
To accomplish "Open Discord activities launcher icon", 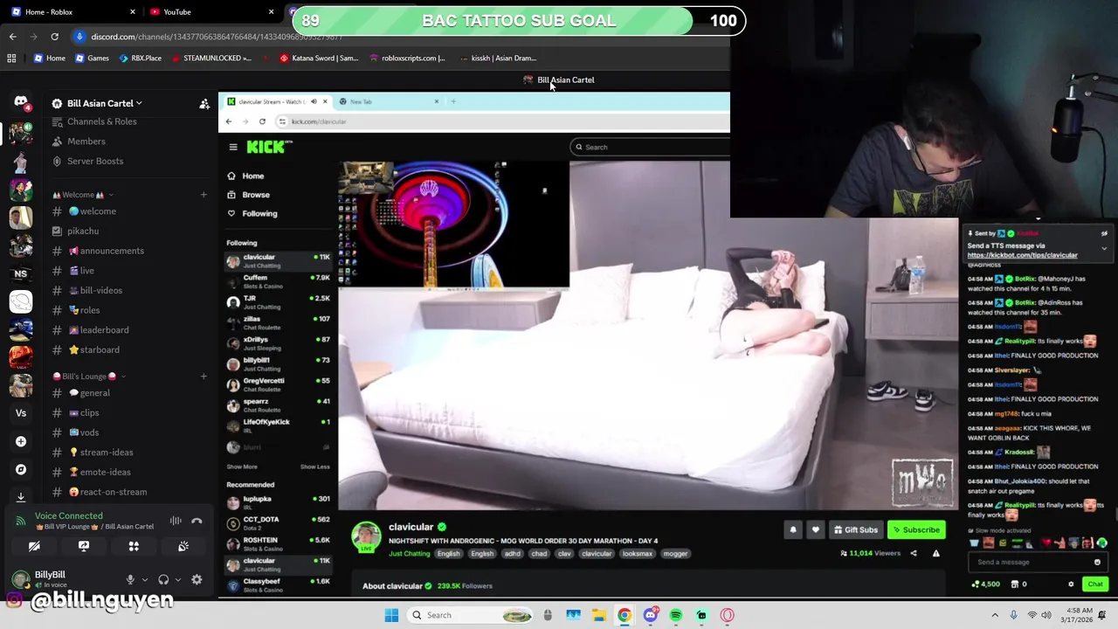I will point(134,546).
